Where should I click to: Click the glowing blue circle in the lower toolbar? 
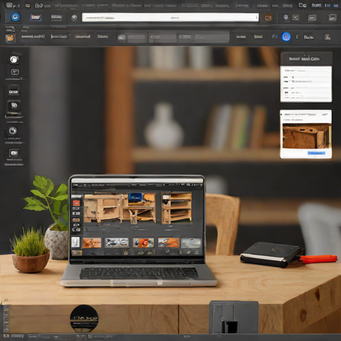tap(286, 37)
